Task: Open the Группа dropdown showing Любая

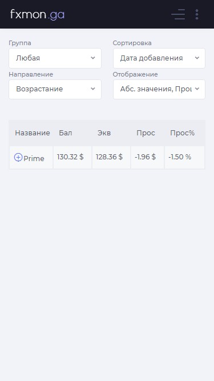Action: (55, 58)
